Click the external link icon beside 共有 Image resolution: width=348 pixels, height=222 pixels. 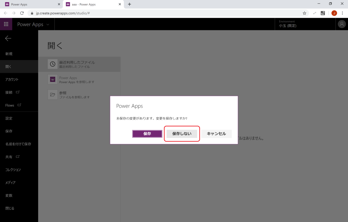tap(18, 156)
